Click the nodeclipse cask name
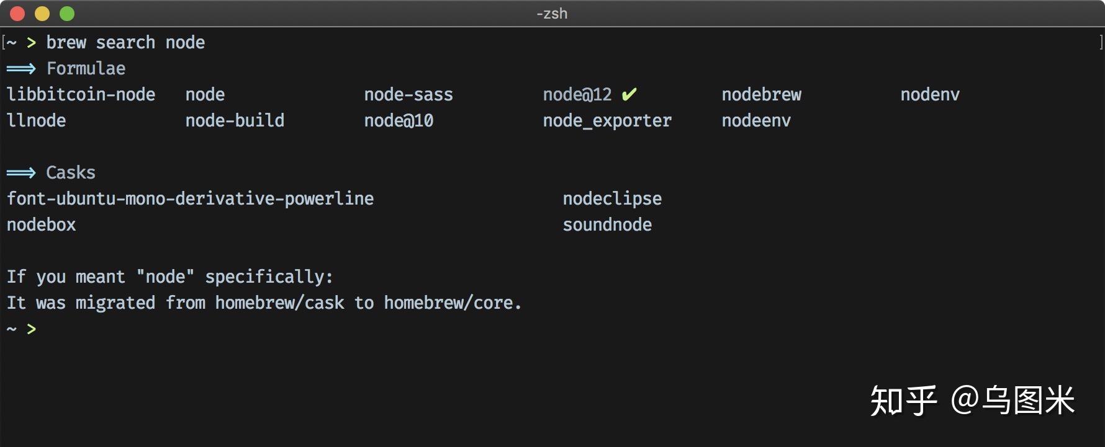Viewport: 1105px width, 447px height. pos(611,199)
